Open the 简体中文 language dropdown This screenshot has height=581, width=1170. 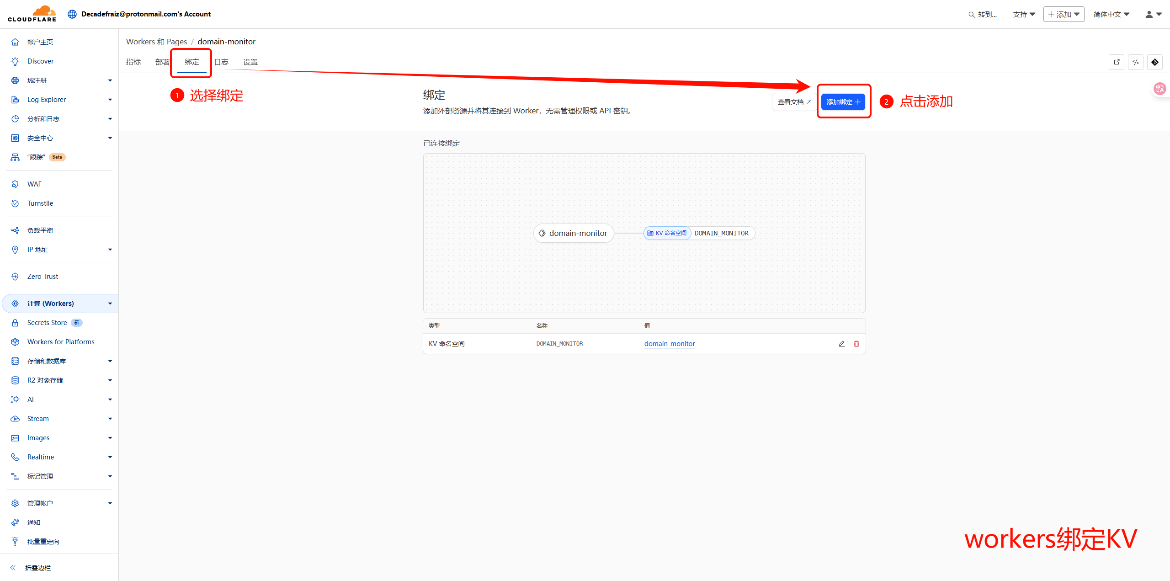tap(1111, 14)
